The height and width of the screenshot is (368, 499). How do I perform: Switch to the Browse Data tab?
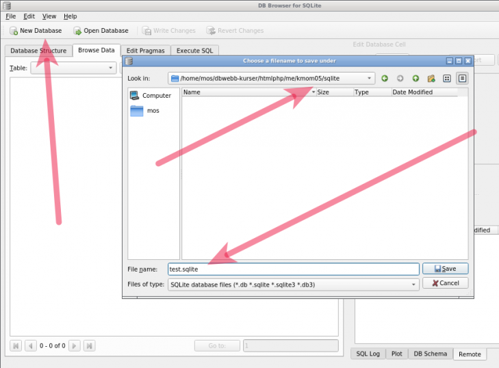96,50
